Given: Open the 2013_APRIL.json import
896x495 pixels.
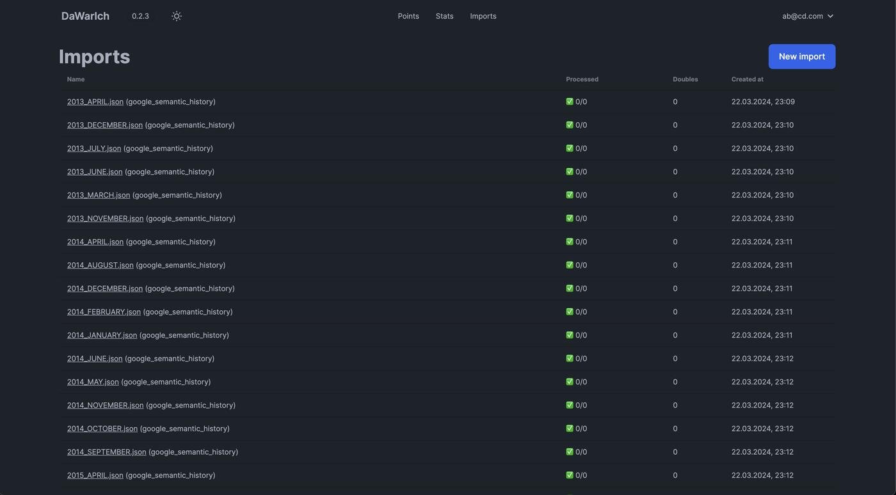Looking at the screenshot, I should coord(95,102).
